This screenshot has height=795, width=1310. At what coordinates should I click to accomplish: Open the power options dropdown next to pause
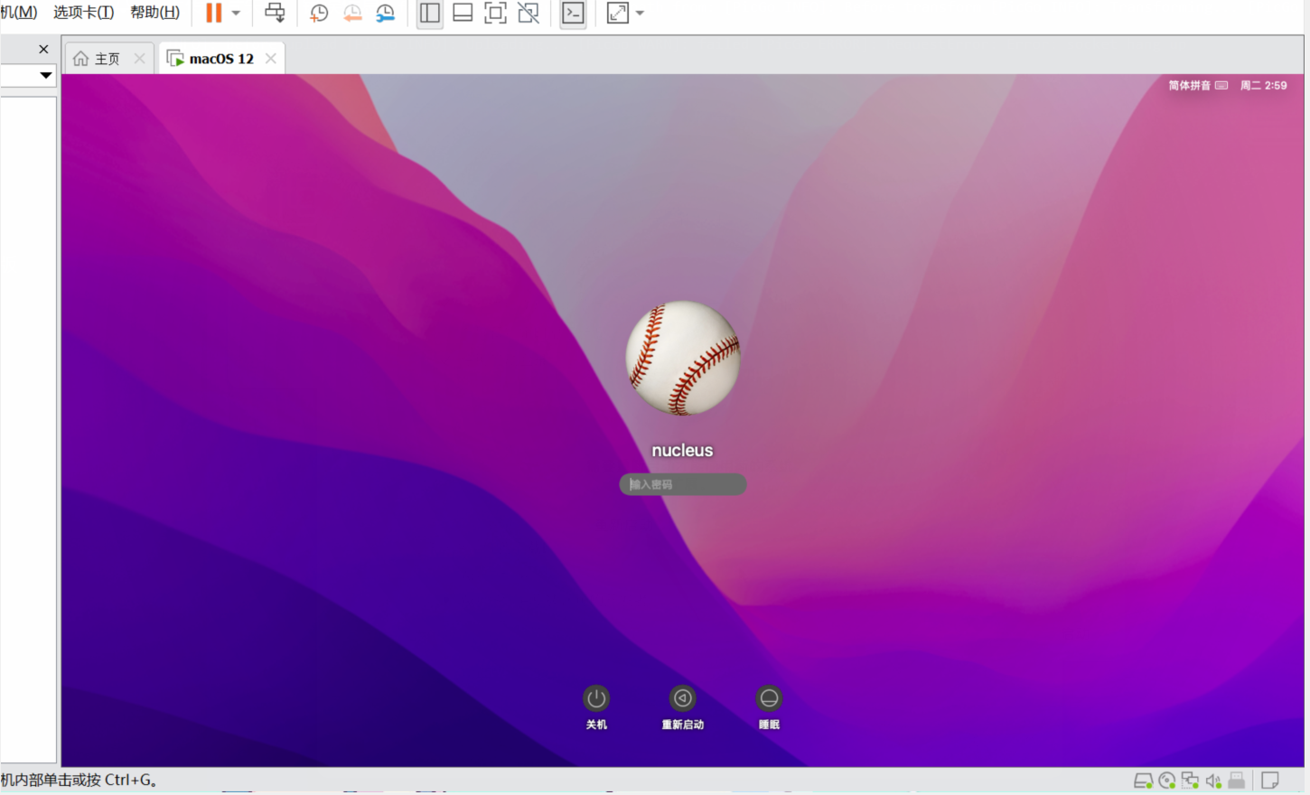tap(236, 14)
